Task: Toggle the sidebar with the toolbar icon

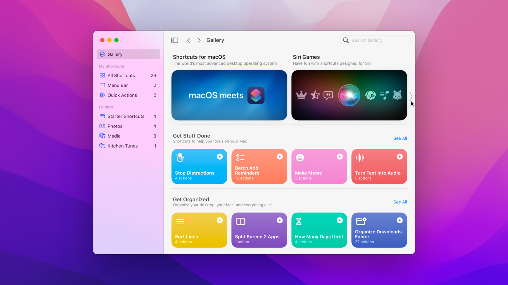Action: coord(174,40)
